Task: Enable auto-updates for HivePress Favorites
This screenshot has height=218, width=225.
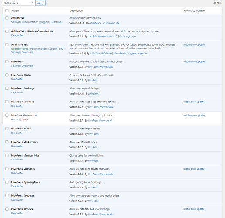Action: pyautogui.click(x=194, y=102)
